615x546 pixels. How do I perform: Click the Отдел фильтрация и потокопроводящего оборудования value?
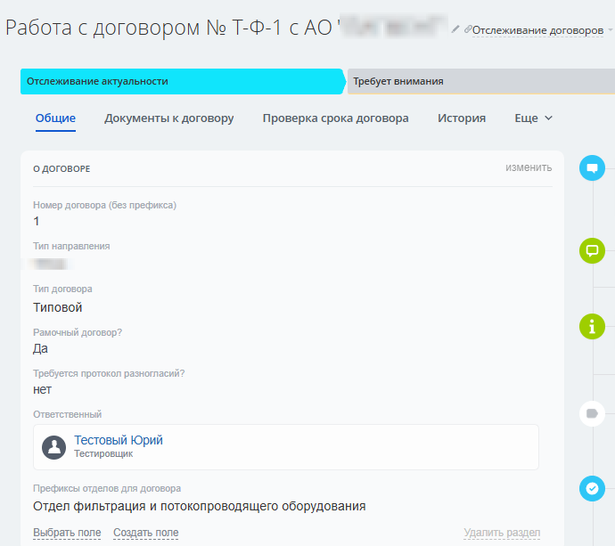click(200, 506)
